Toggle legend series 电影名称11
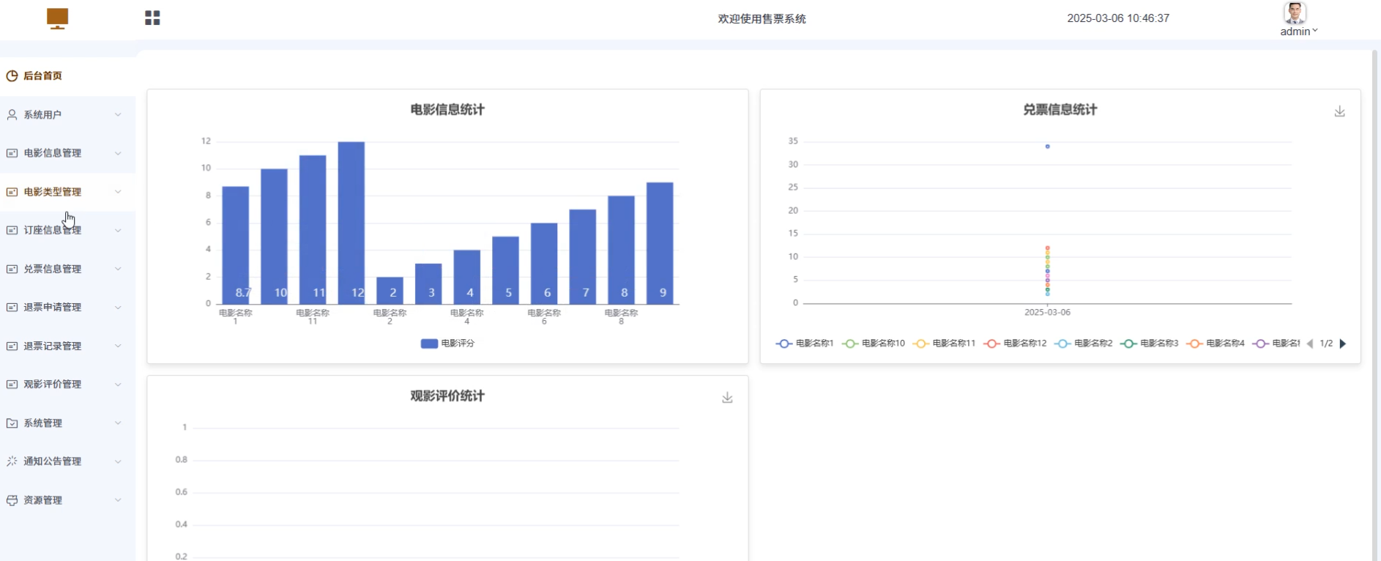The width and height of the screenshot is (1381, 561). click(945, 343)
